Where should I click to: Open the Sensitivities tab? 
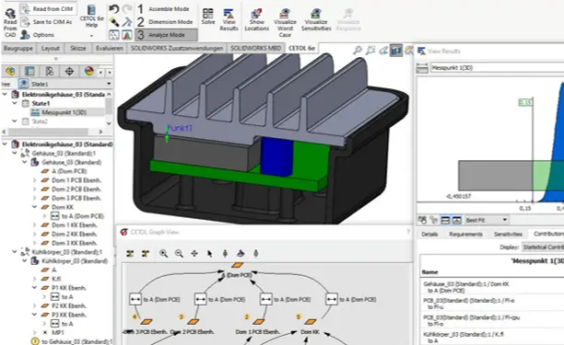(x=508, y=234)
